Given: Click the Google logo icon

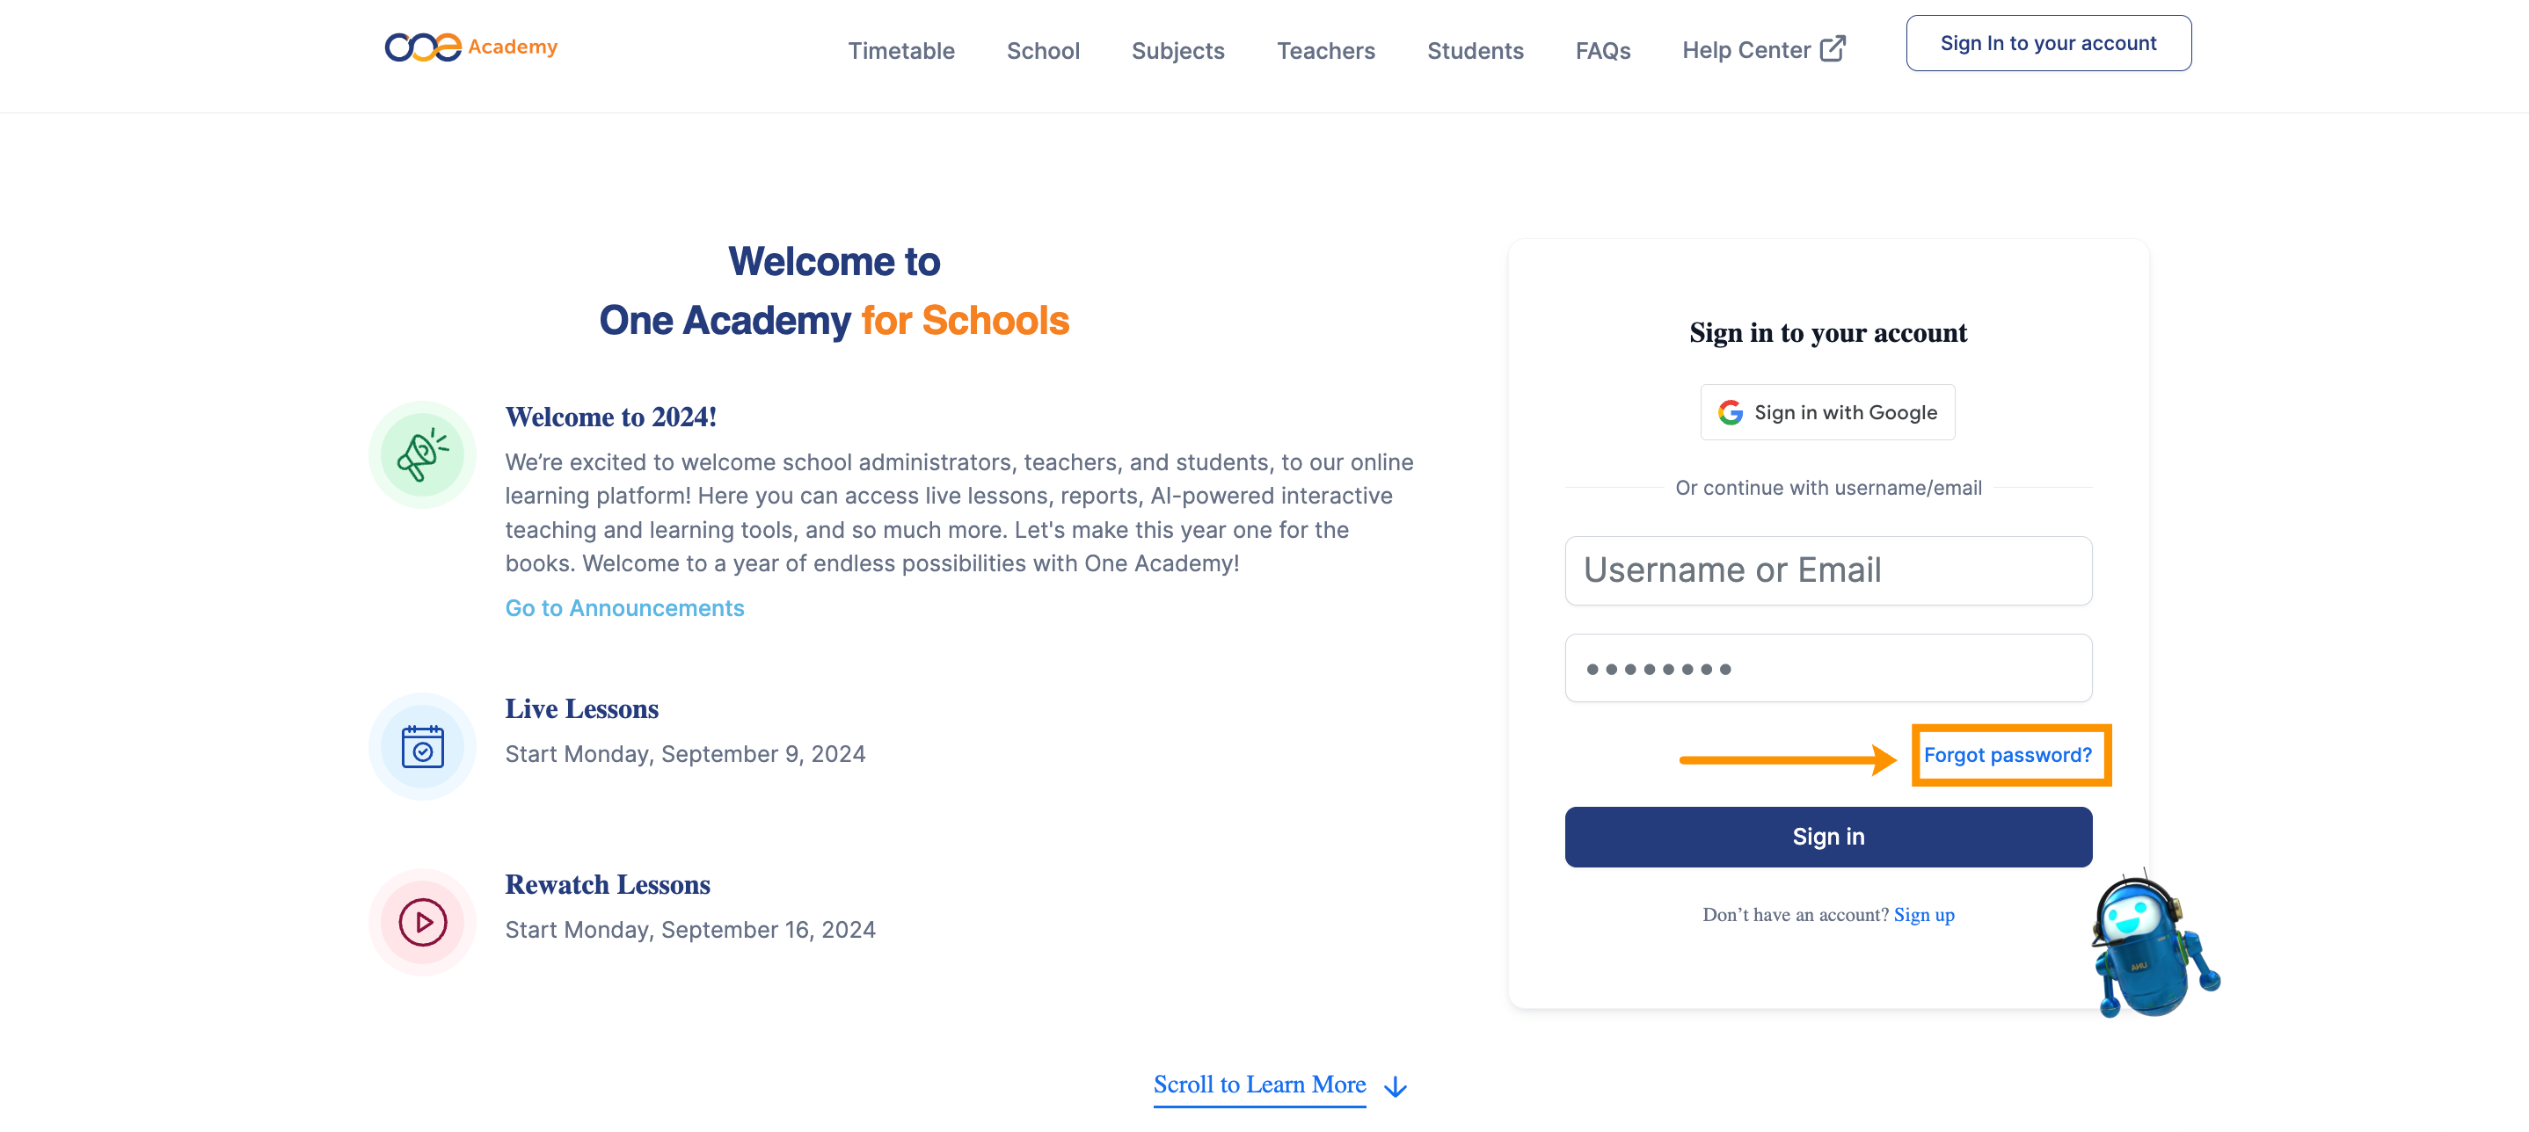Looking at the screenshot, I should (1730, 413).
